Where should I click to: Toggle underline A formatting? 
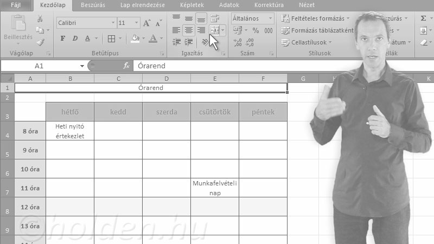(87, 38)
